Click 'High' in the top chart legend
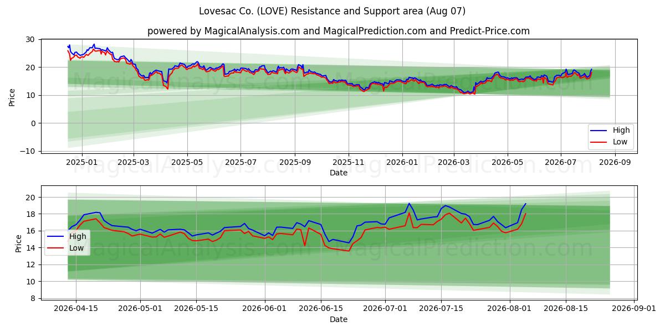The image size is (665, 332). click(621, 130)
